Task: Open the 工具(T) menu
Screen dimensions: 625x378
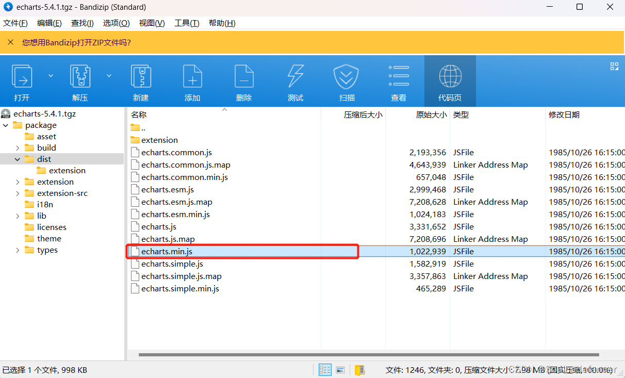Action: click(x=187, y=23)
